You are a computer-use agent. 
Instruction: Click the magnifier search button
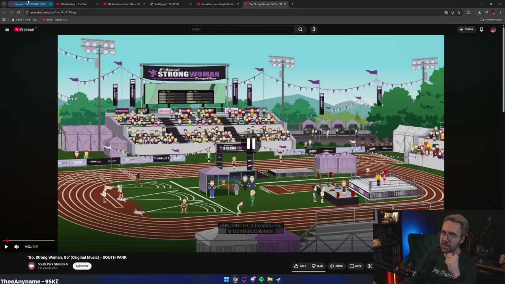(x=300, y=29)
